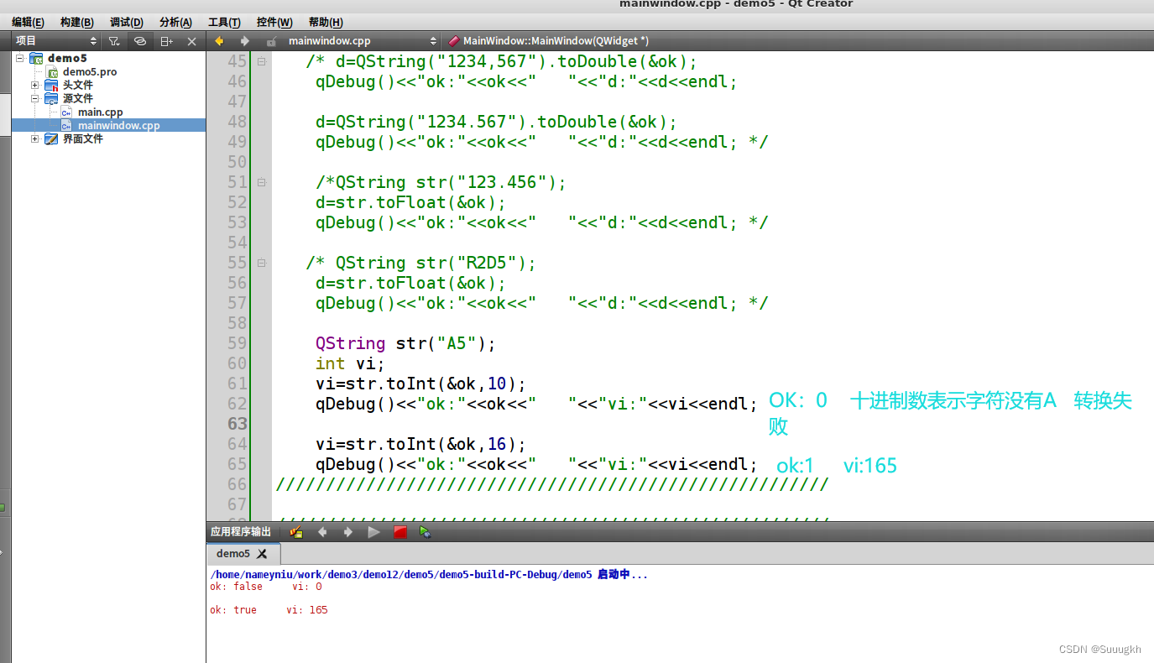Fold the comment block at line 51
1154x663 pixels.
coord(261,182)
